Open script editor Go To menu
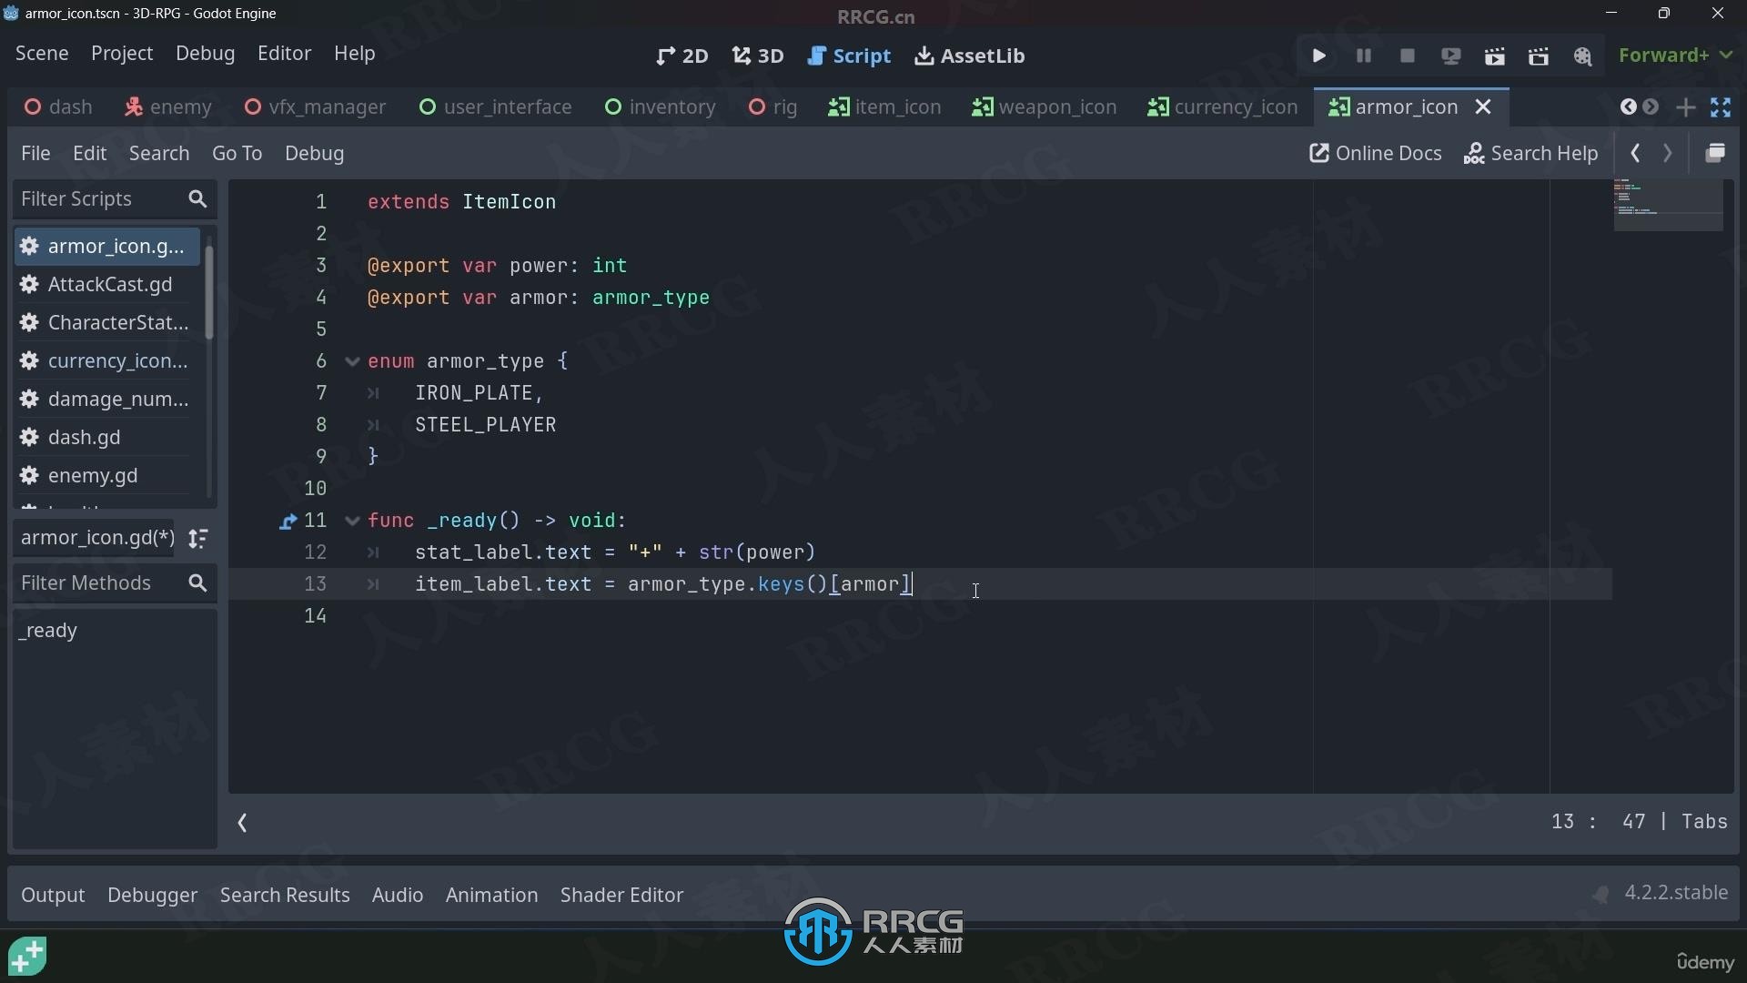The image size is (1747, 983). 237,153
